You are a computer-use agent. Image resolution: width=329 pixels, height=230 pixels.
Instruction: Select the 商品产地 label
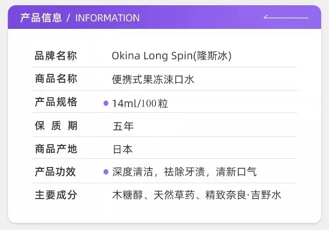(x=56, y=149)
